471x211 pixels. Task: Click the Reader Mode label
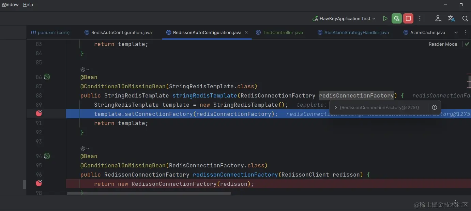[443, 44]
